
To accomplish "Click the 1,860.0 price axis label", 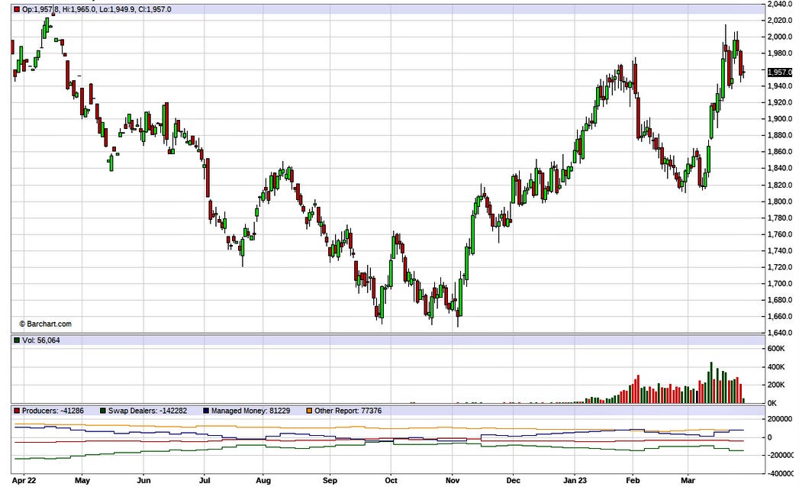I will click(x=780, y=152).
